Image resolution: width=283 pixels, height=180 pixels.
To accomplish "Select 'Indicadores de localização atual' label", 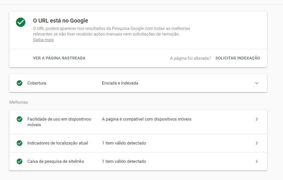I will (x=58, y=143).
